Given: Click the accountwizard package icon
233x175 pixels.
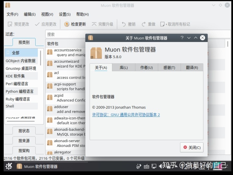Looking at the screenshot, I should [50, 63].
